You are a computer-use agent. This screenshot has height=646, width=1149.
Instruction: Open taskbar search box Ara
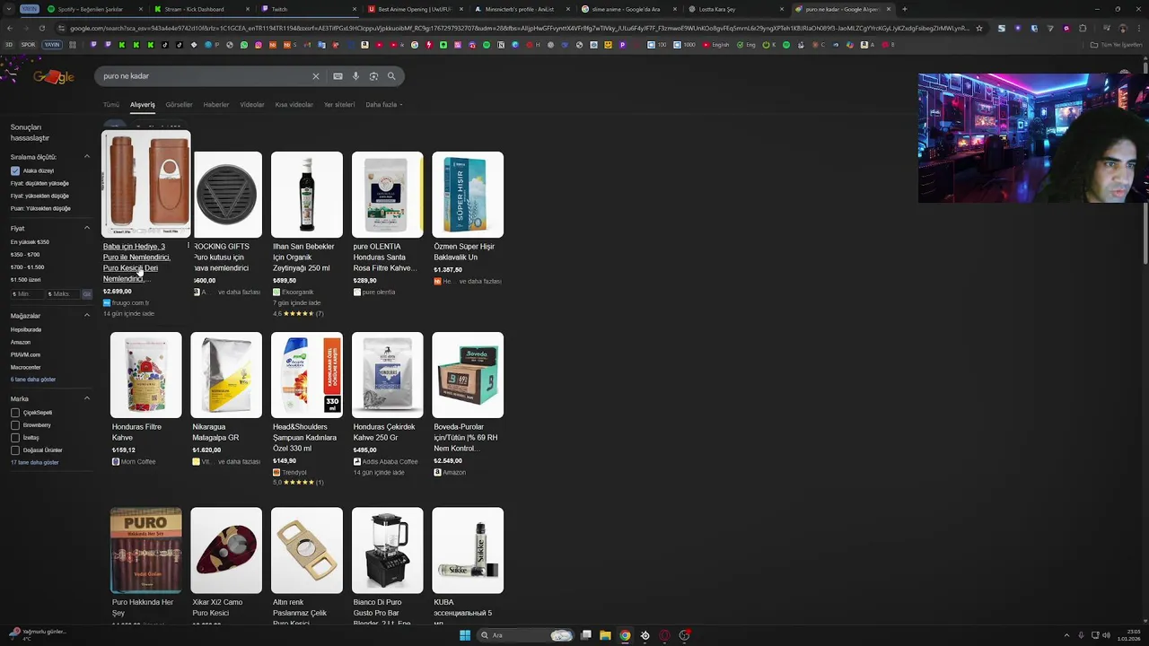click(525, 635)
